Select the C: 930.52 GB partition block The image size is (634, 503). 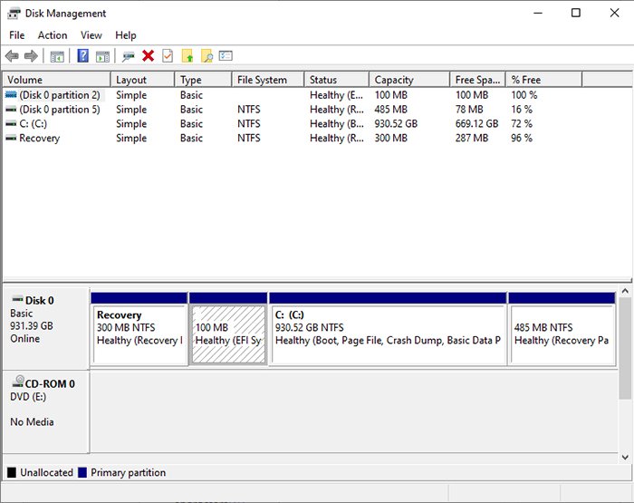(x=388, y=334)
